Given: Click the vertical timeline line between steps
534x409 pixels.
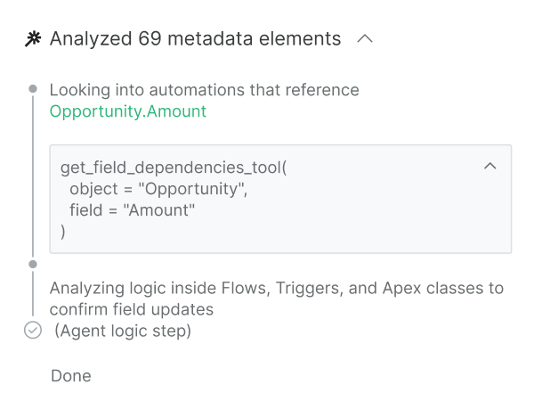Looking at the screenshot, I should click(33, 178).
